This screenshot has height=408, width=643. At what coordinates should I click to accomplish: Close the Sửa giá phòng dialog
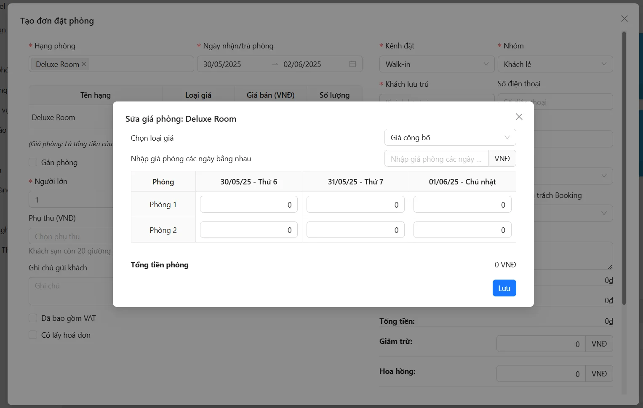pos(519,117)
